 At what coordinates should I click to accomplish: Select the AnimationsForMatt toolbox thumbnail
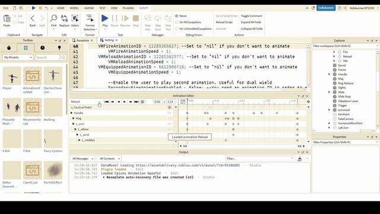click(32, 76)
